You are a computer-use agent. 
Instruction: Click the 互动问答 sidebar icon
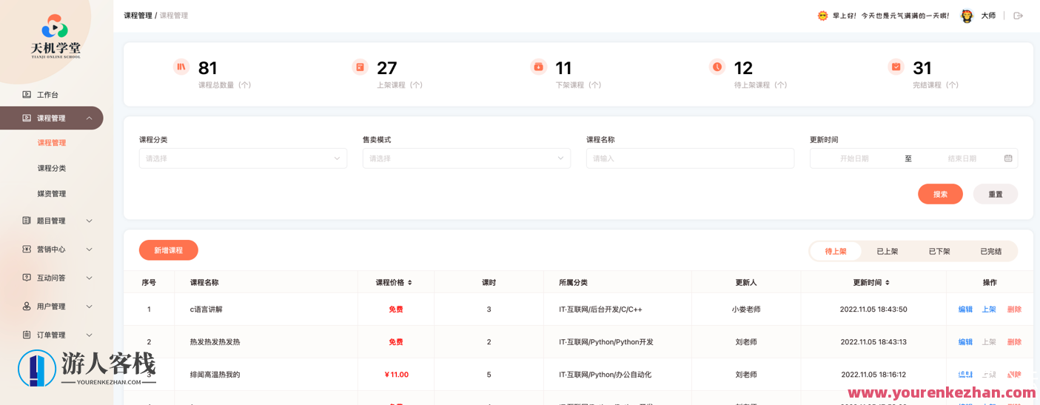(27, 278)
